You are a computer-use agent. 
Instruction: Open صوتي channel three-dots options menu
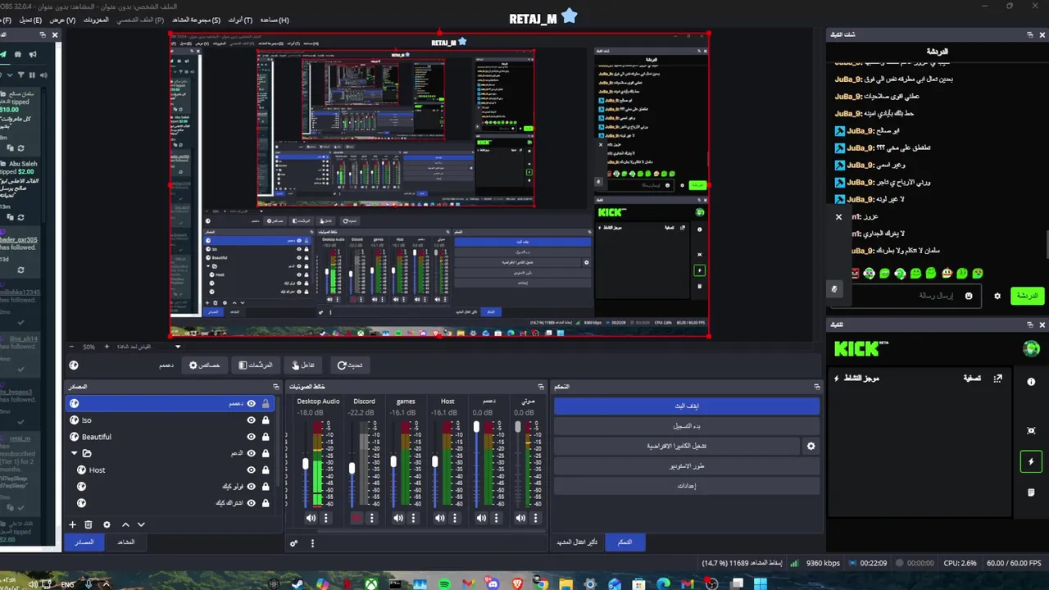[x=538, y=518]
